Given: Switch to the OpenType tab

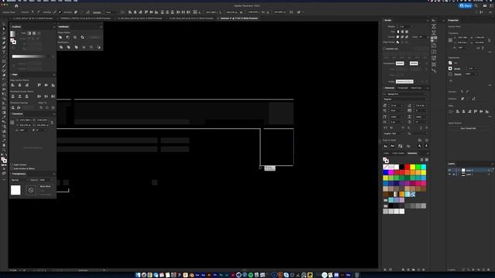Looking at the screenshot, I should click(x=416, y=88).
